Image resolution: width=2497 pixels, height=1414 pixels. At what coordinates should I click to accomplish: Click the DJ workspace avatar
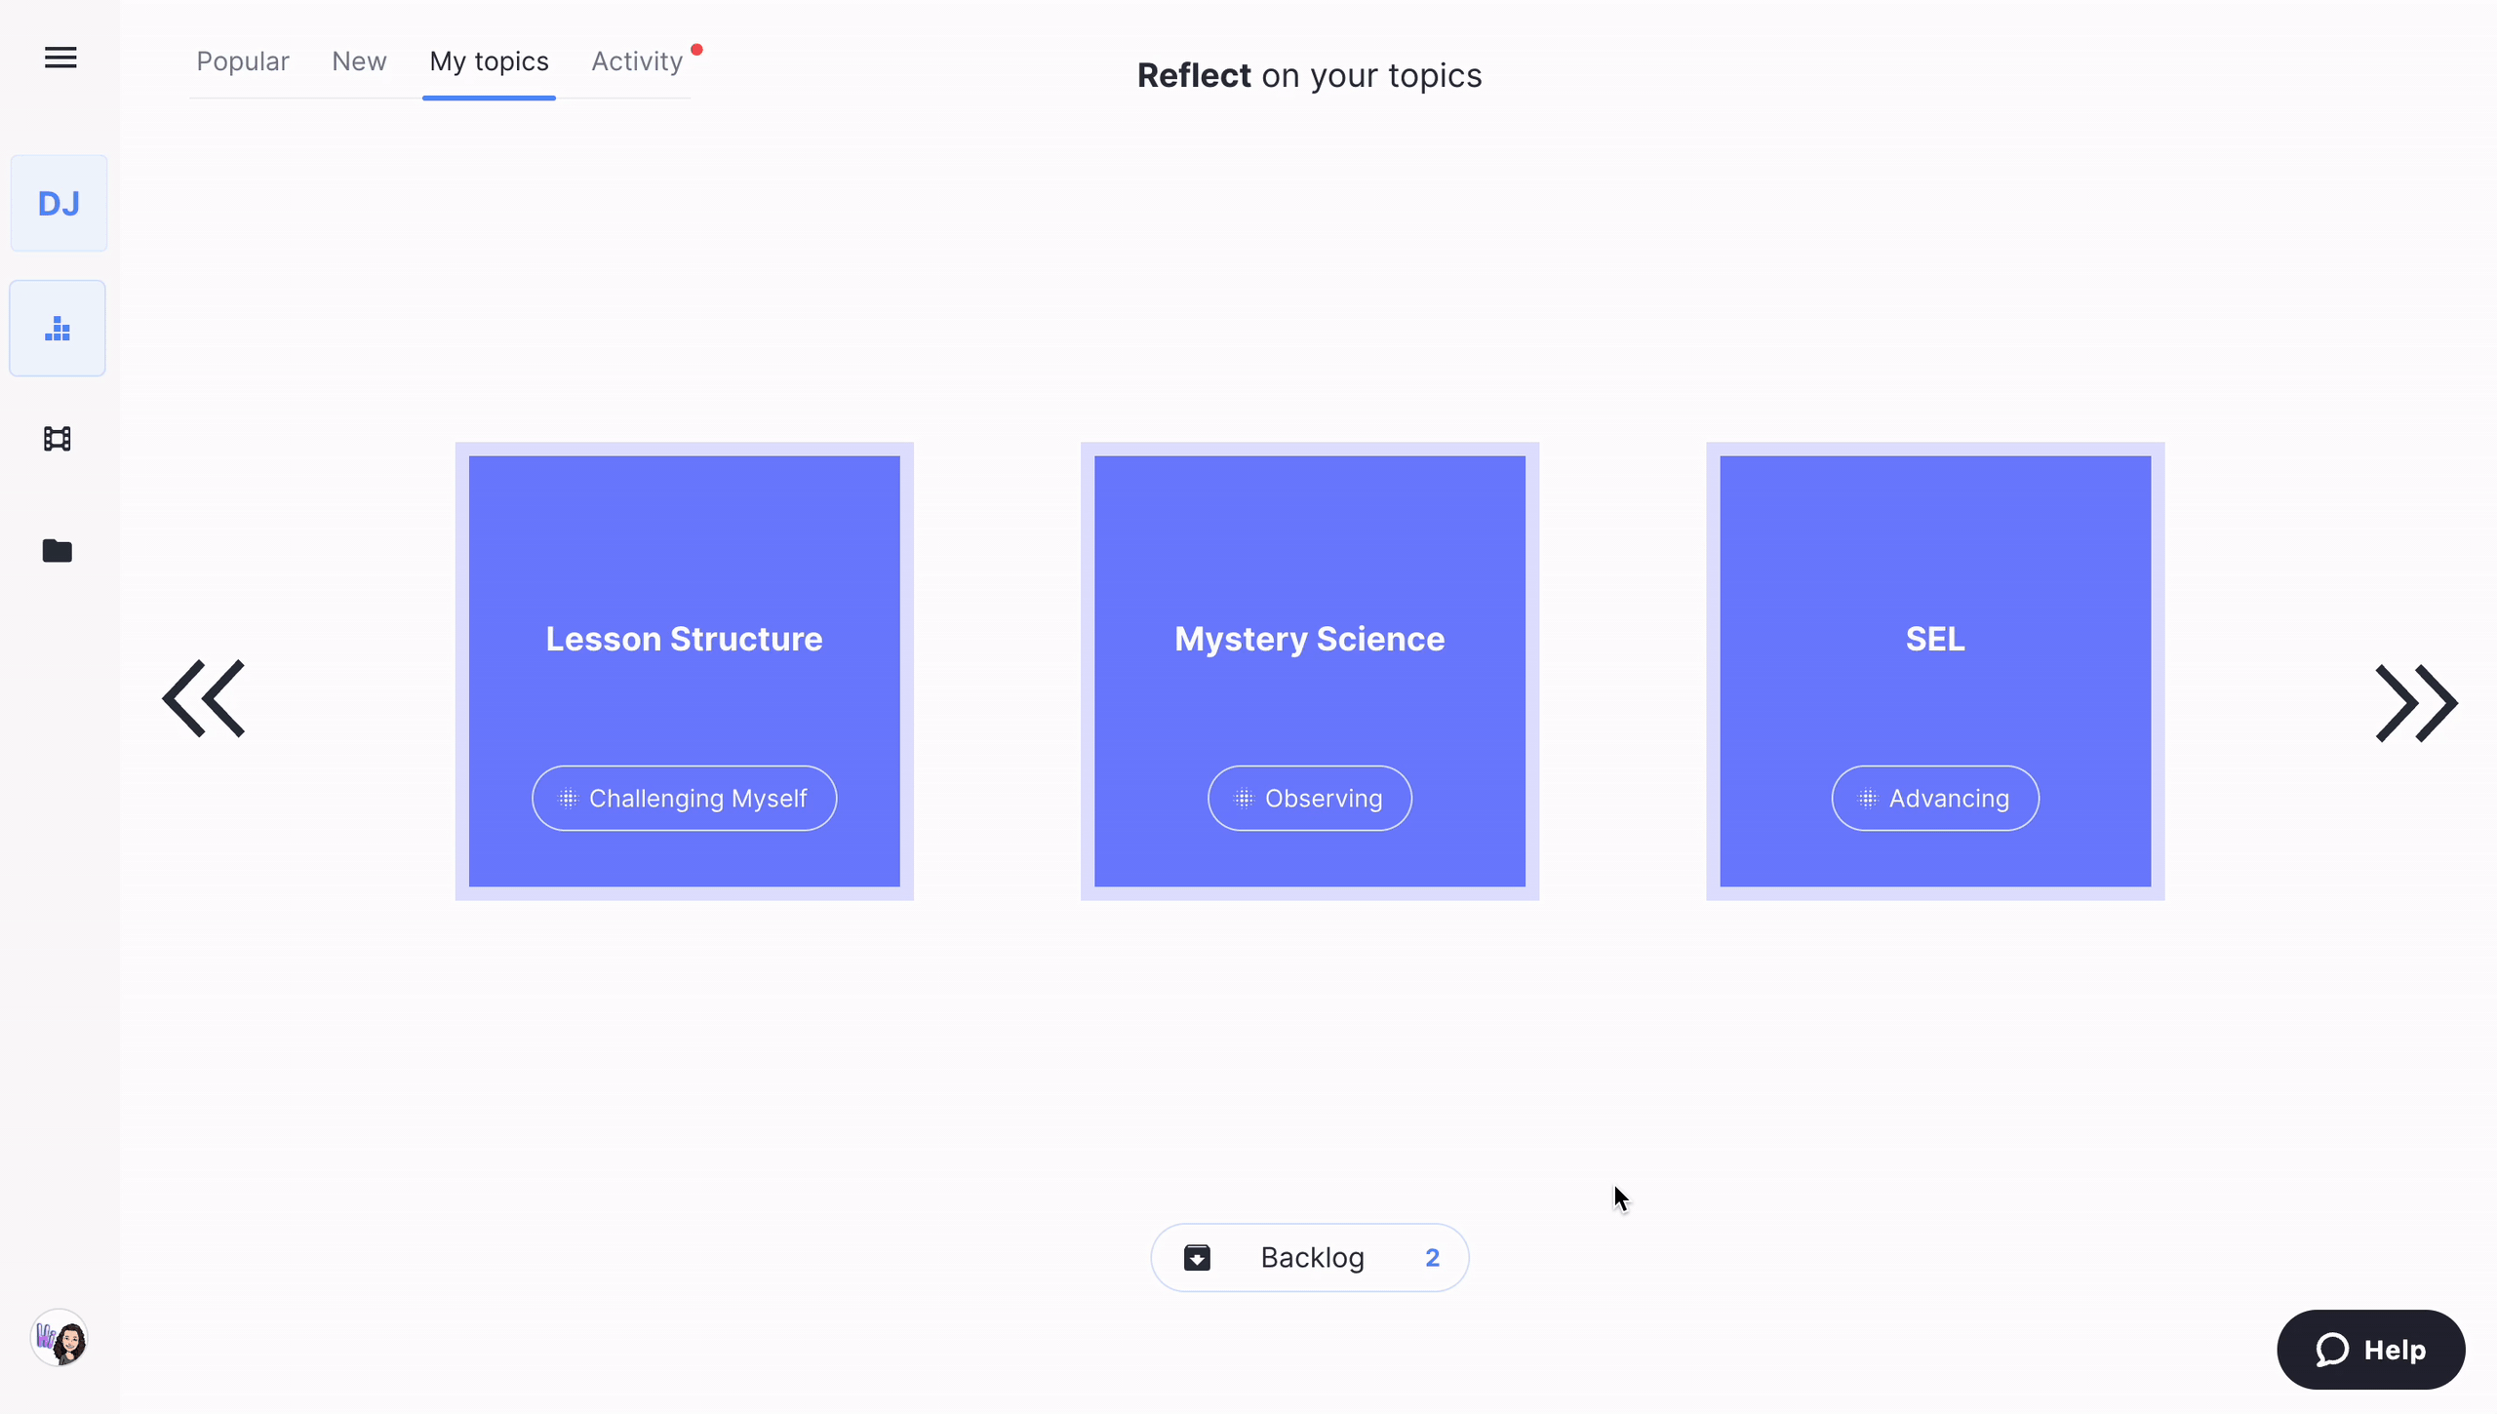(x=59, y=204)
